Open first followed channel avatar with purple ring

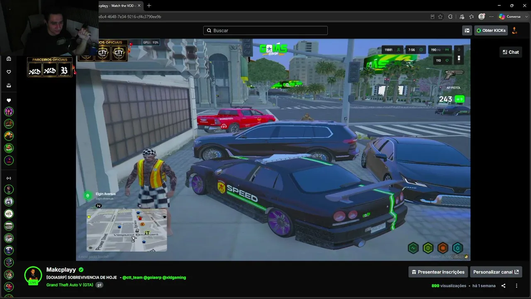[x=9, y=111]
